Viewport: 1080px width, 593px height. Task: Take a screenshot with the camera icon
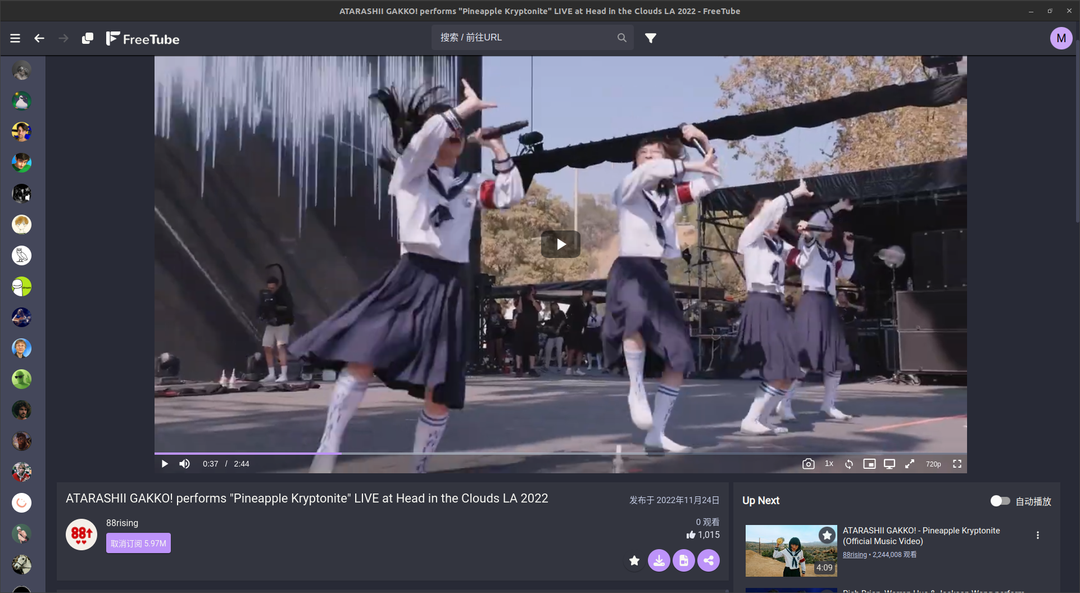pyautogui.click(x=808, y=464)
